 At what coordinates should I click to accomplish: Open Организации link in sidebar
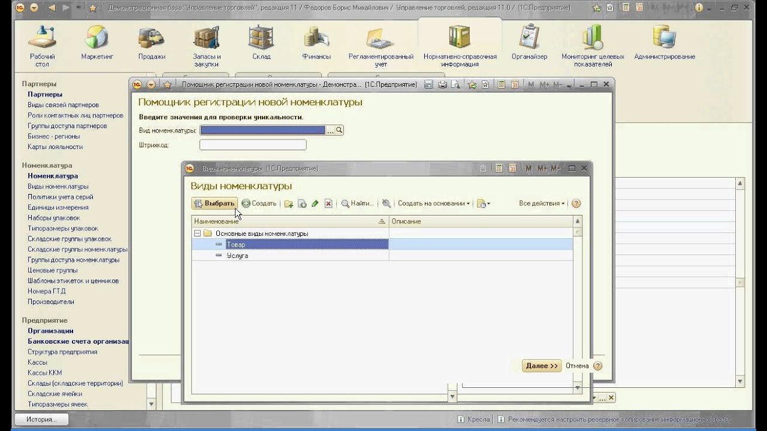tap(50, 331)
